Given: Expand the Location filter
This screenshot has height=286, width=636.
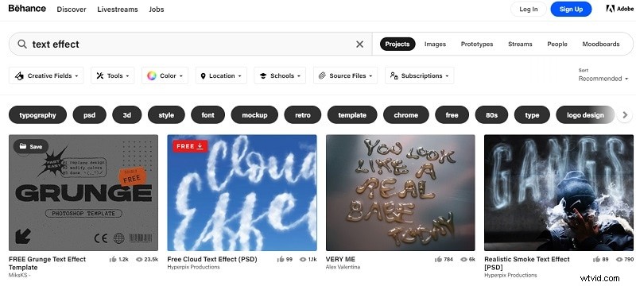Looking at the screenshot, I should coord(221,75).
